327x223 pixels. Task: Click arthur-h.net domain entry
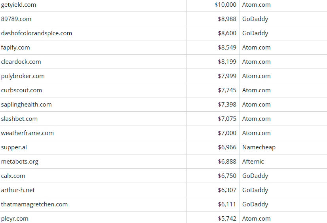tap(18, 190)
